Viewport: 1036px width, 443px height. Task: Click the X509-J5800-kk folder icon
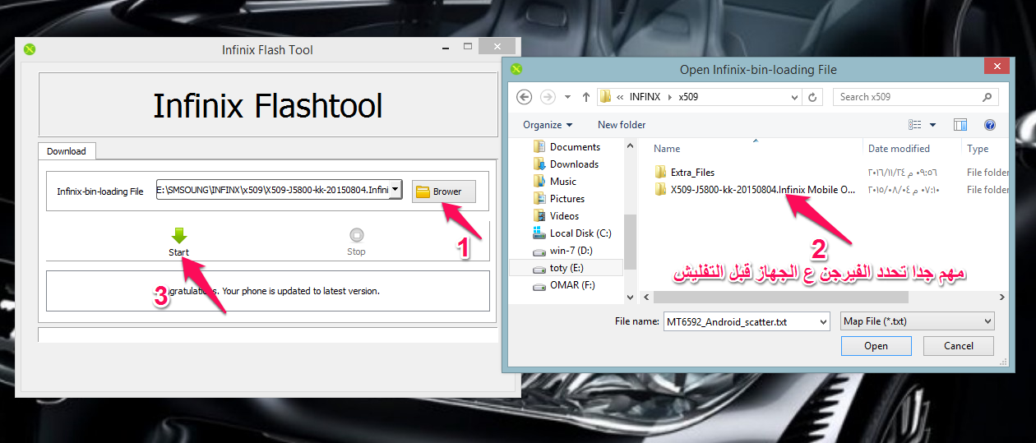pyautogui.click(x=660, y=190)
